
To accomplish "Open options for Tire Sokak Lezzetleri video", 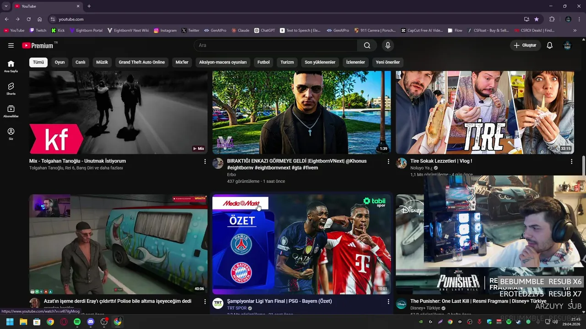I will [571, 162].
